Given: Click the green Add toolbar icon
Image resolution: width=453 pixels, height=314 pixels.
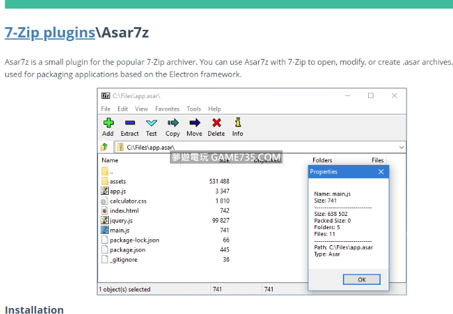Looking at the screenshot, I should 107,123.
